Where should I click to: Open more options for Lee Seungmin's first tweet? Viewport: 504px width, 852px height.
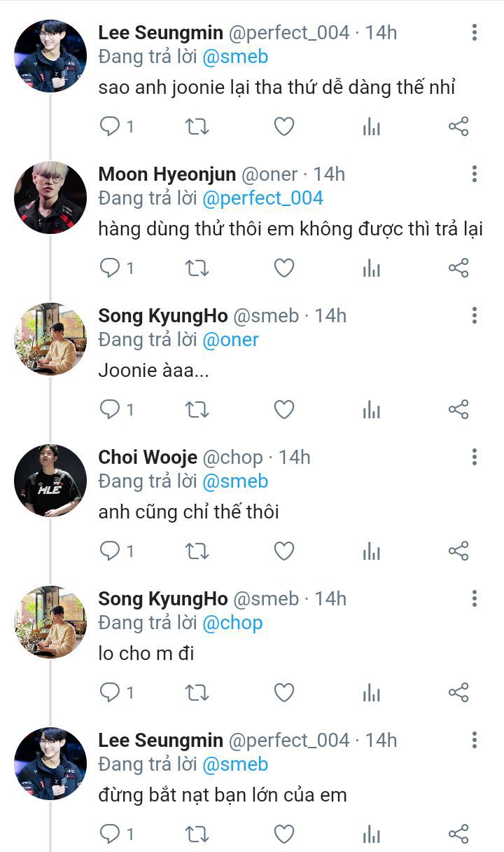(x=475, y=32)
